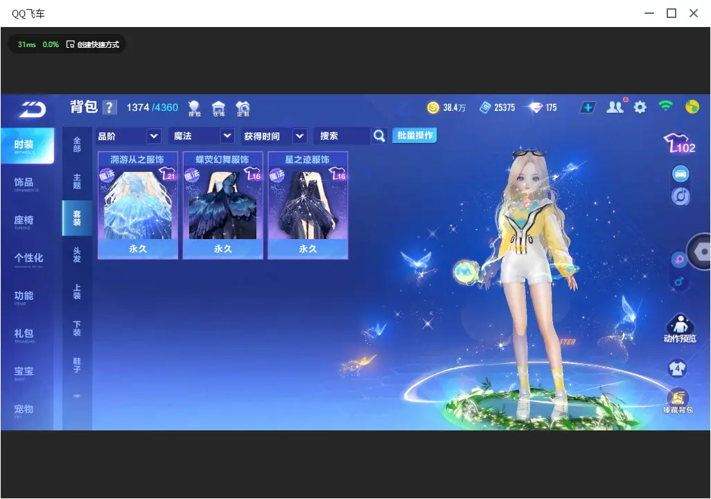
Task: Open 动作预览 action preview
Action: pyautogui.click(x=680, y=329)
